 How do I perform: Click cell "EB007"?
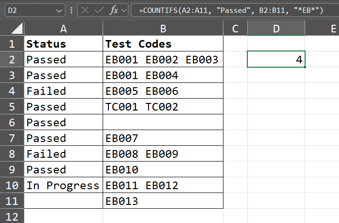pyautogui.click(x=163, y=138)
